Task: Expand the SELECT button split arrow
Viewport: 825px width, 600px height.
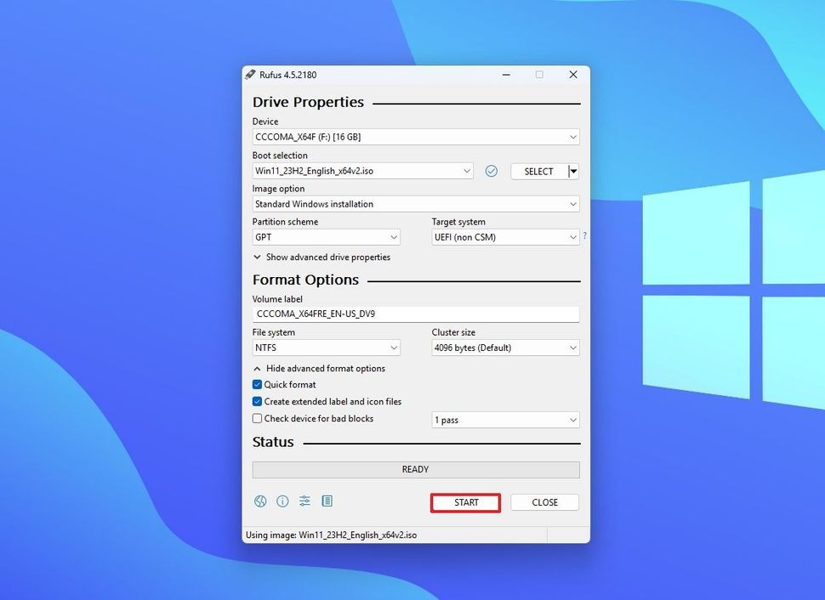Action: (x=573, y=172)
